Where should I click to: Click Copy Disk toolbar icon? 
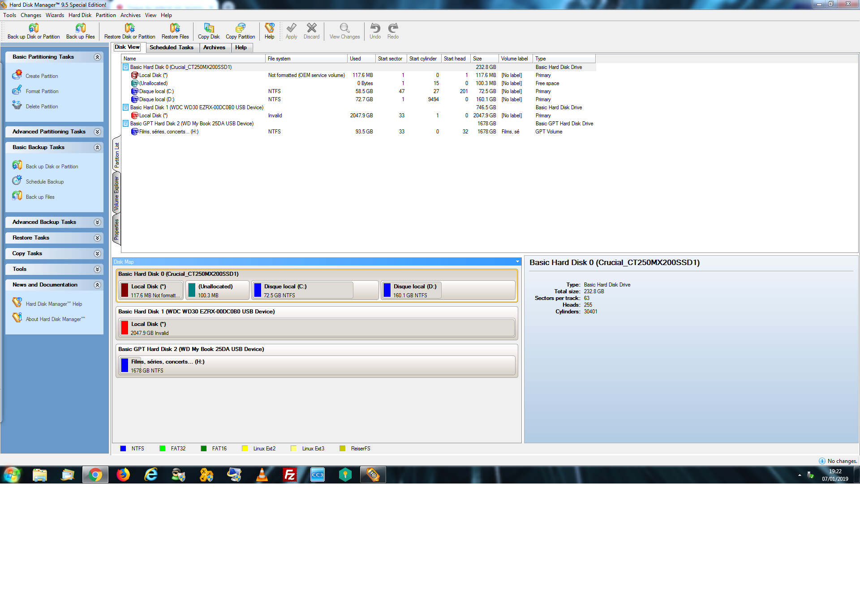pyautogui.click(x=209, y=28)
